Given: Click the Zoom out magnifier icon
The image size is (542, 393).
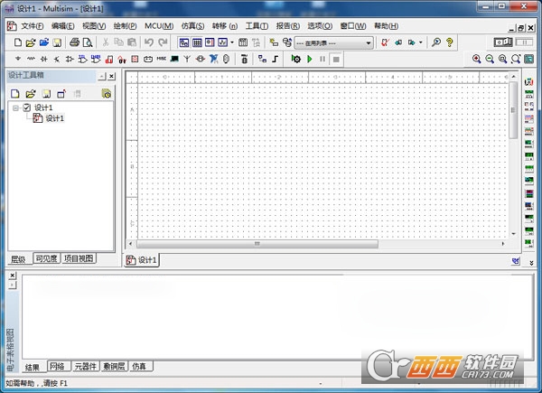Looking at the screenshot, I should coord(490,59).
